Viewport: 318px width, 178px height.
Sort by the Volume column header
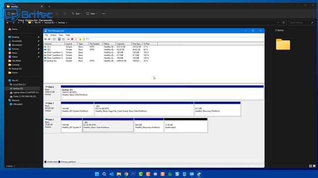[x=54, y=44]
